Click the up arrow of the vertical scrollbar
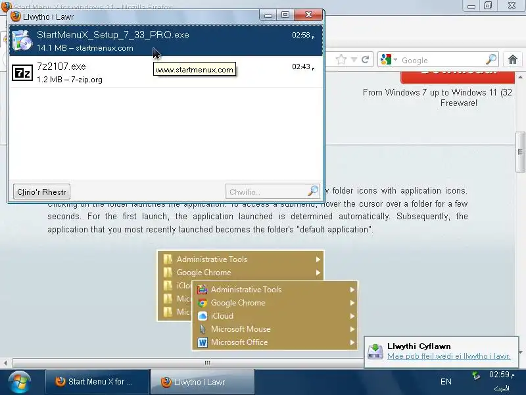 click(x=520, y=77)
